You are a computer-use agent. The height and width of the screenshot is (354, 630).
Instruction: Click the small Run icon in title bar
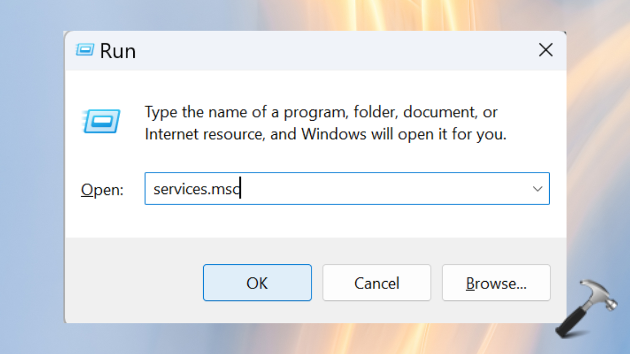coord(84,50)
